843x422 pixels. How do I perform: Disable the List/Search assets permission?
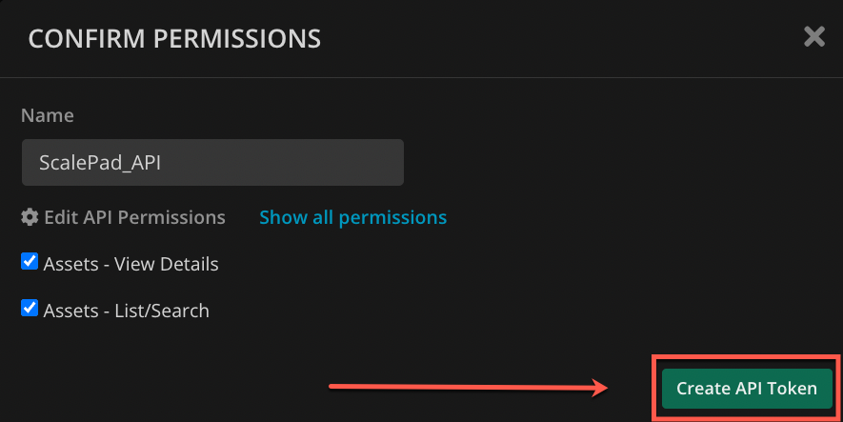[30, 309]
